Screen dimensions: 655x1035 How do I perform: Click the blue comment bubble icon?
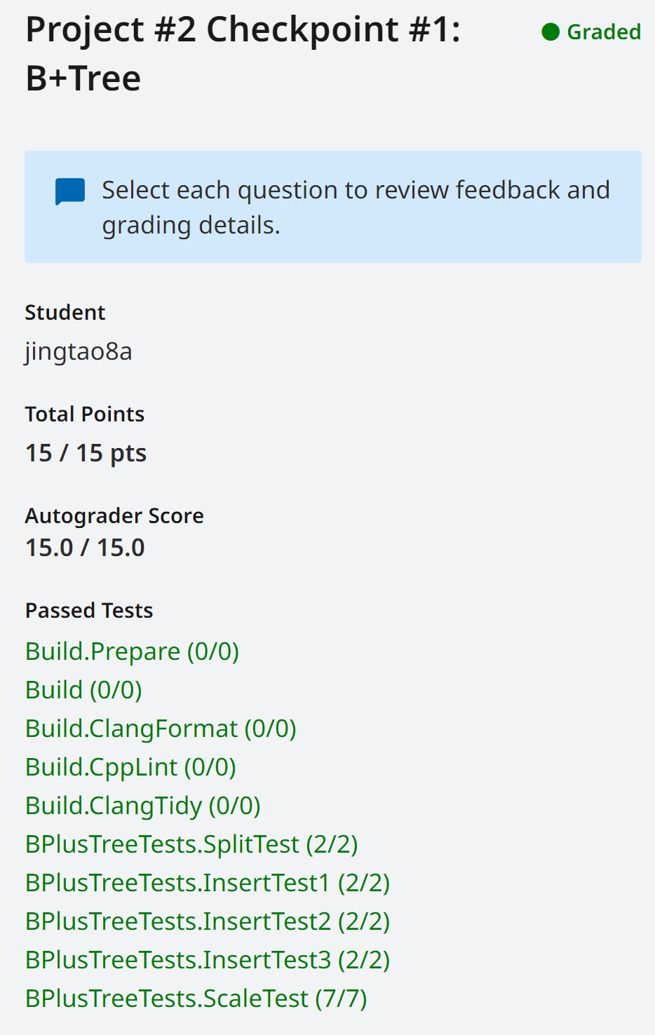pyautogui.click(x=70, y=191)
